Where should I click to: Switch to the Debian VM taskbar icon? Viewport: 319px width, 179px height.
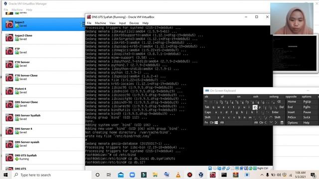(213, 175)
